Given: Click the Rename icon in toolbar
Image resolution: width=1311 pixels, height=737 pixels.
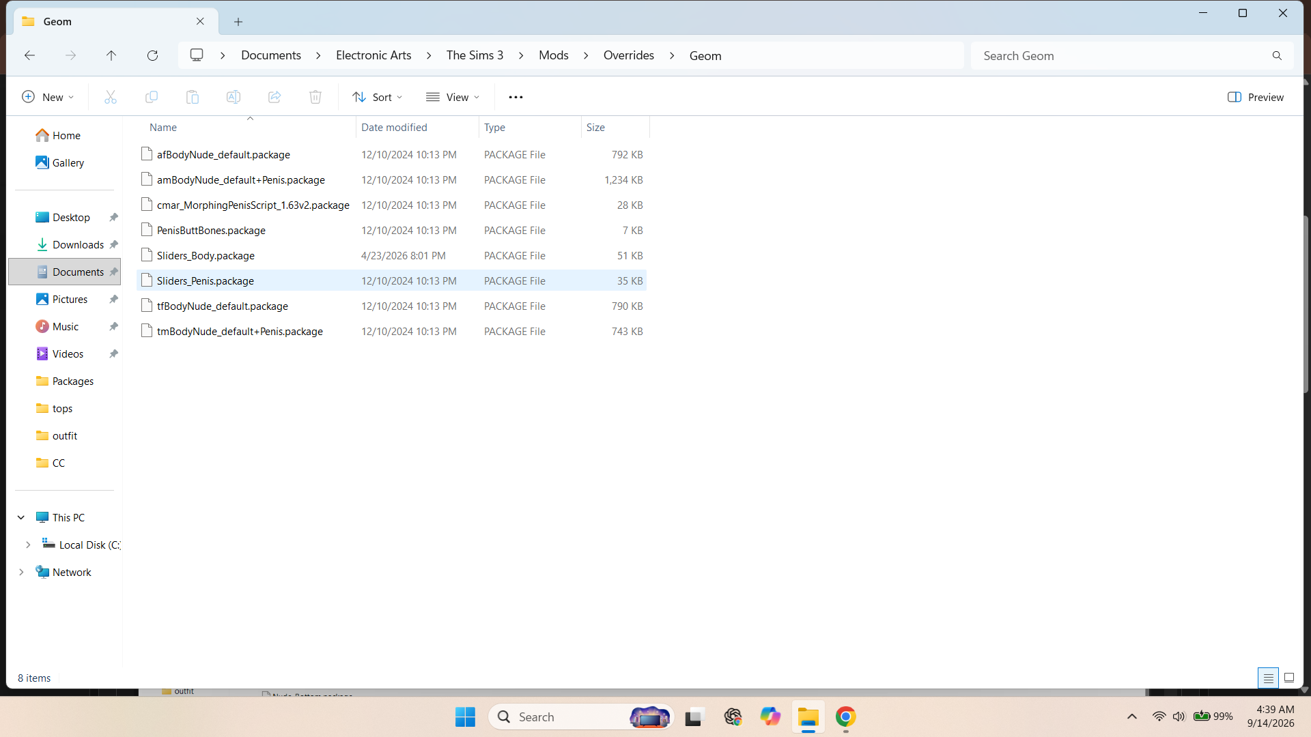Looking at the screenshot, I should [234, 97].
